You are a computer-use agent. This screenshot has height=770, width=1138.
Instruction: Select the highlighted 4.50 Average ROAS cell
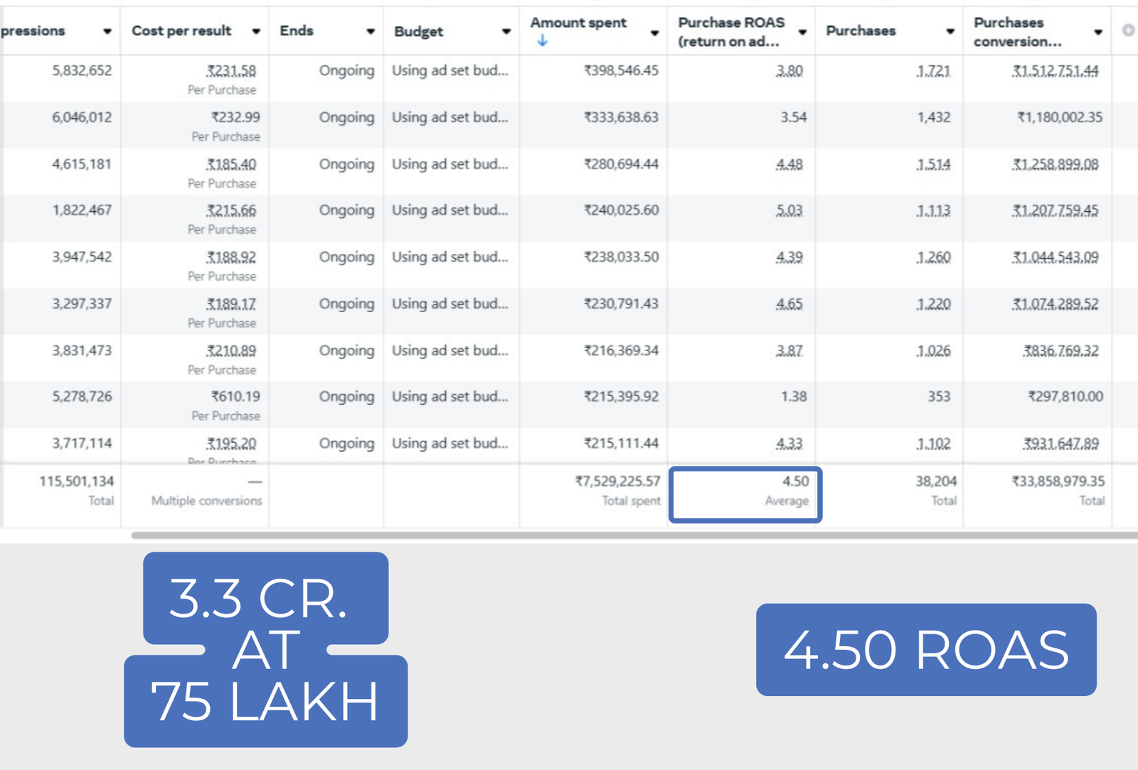pos(745,494)
